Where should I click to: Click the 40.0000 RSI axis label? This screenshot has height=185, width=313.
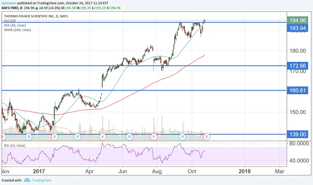click(x=299, y=160)
